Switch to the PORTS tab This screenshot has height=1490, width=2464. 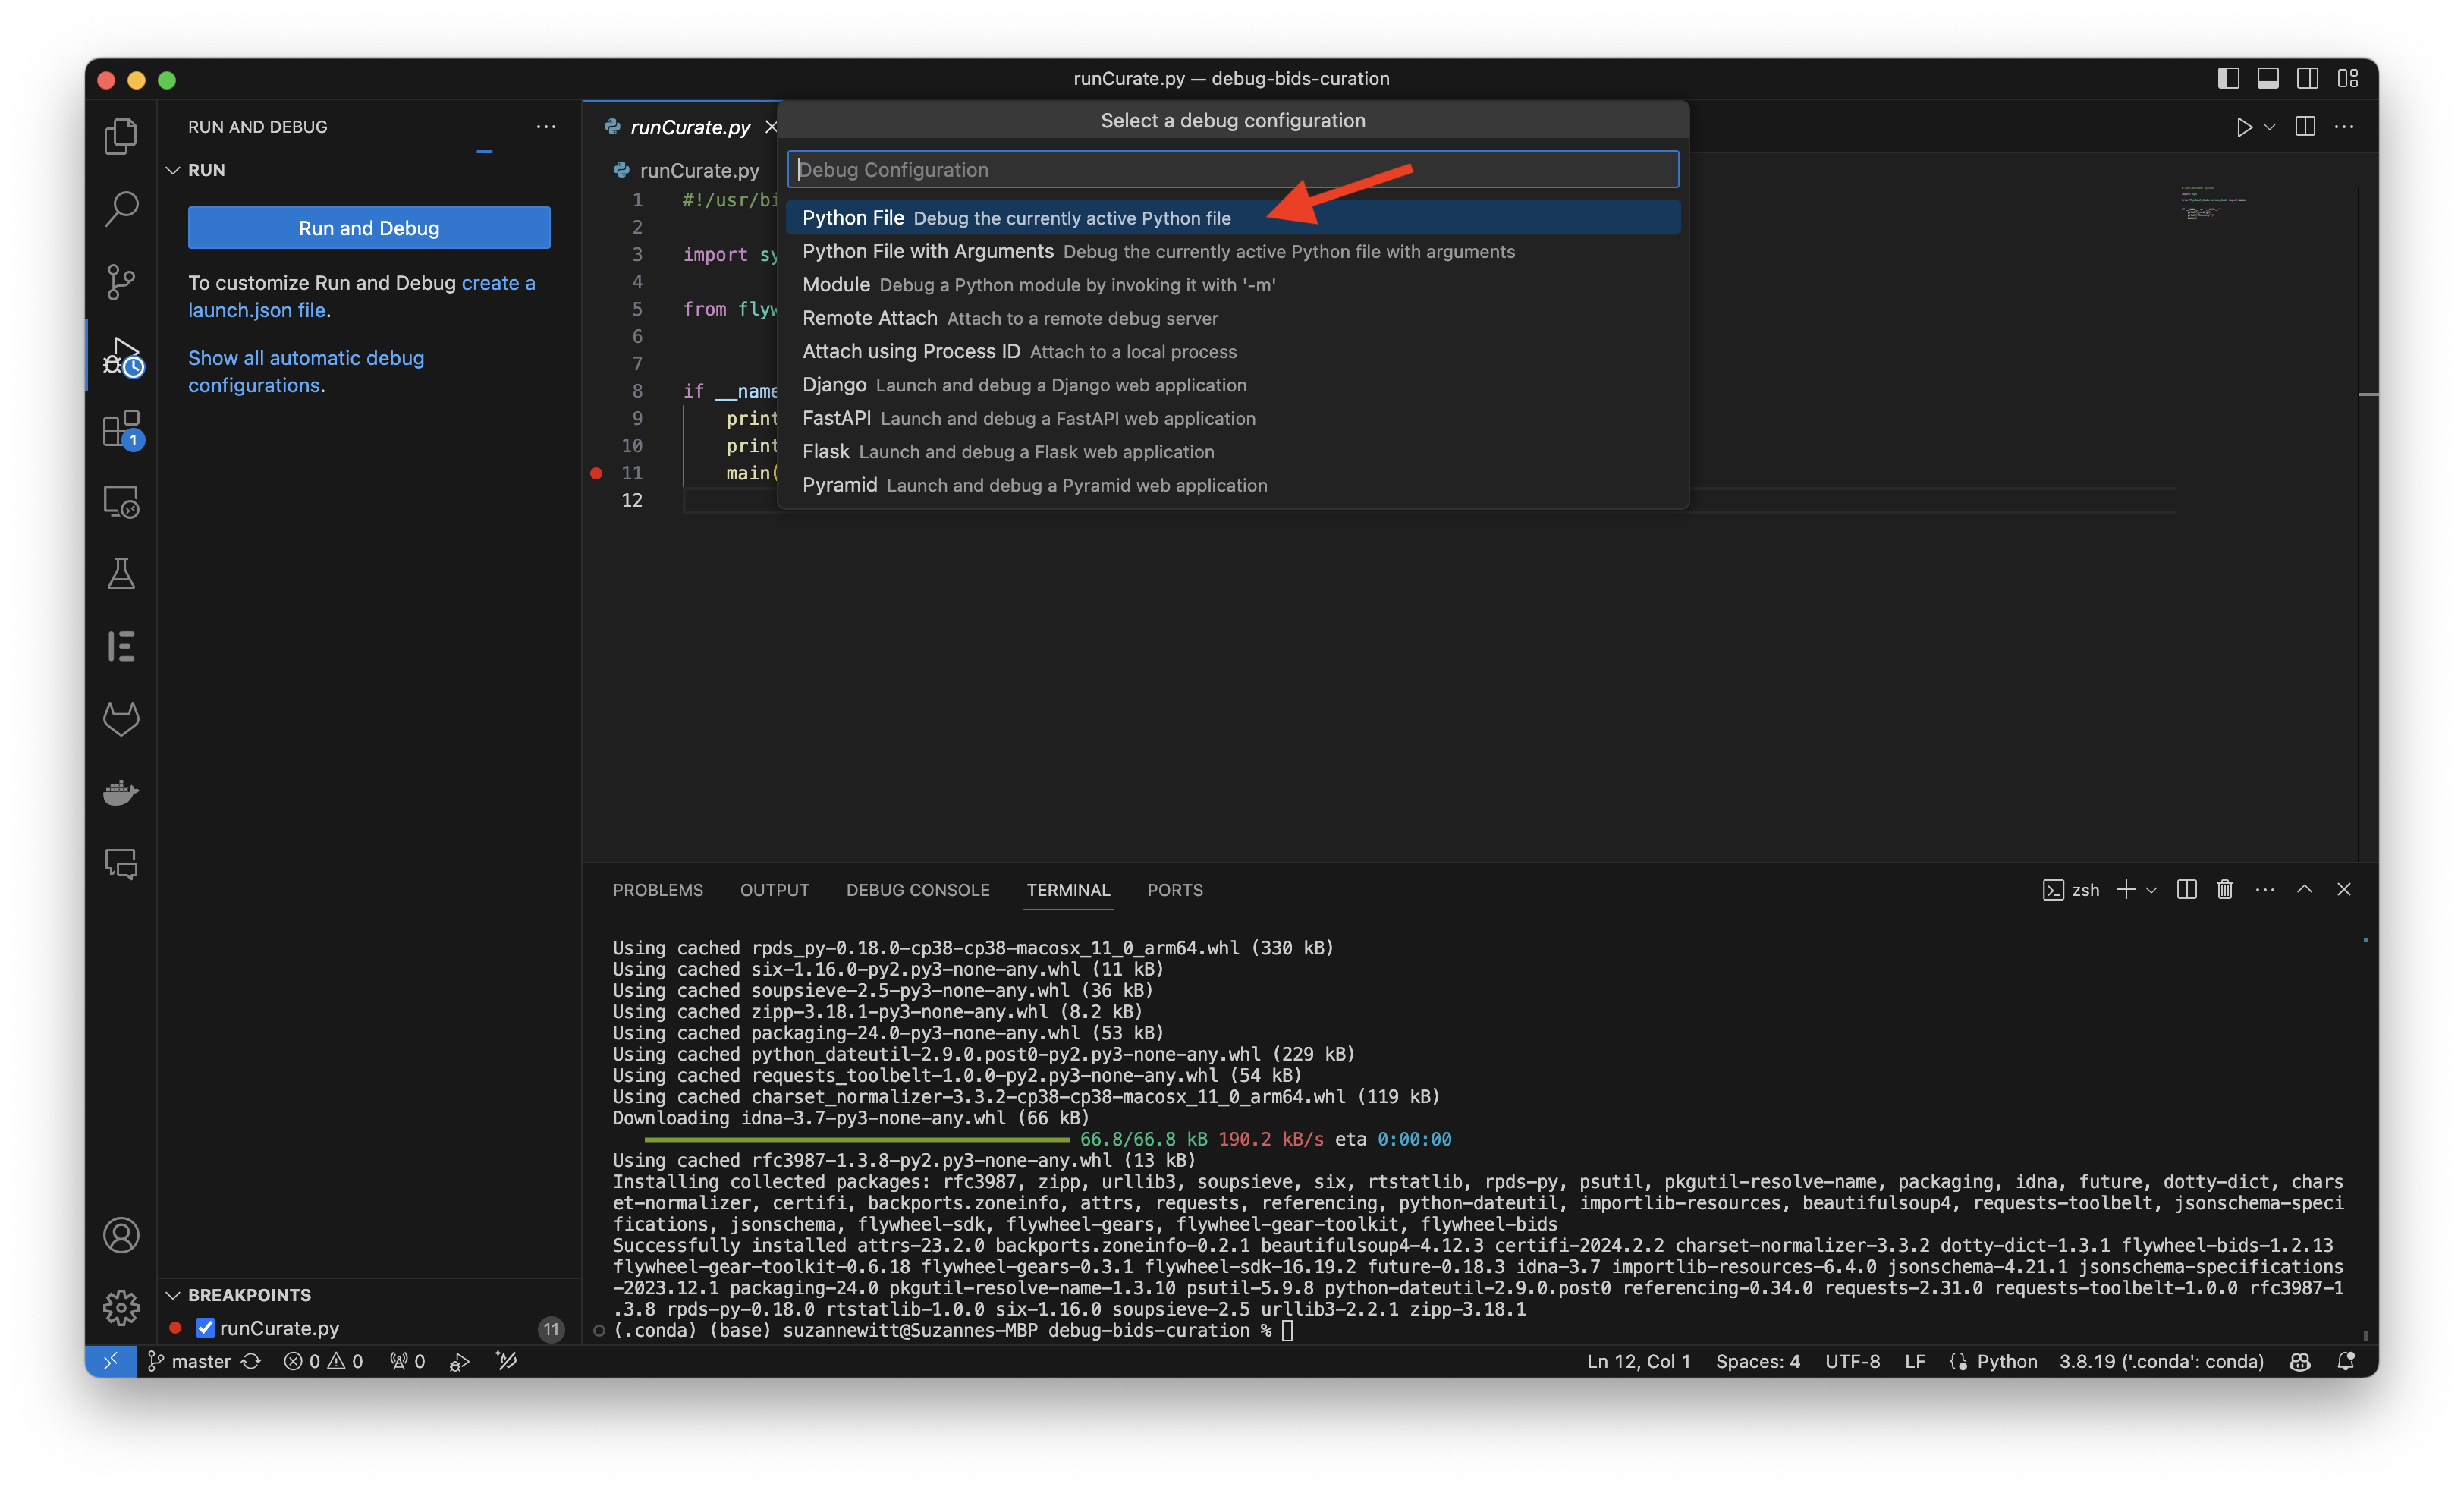pos(1174,889)
